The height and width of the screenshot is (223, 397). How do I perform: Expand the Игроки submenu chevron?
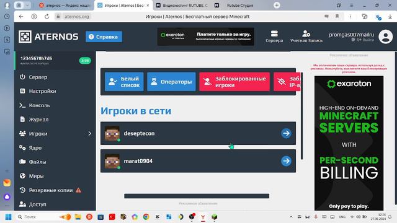click(x=89, y=134)
